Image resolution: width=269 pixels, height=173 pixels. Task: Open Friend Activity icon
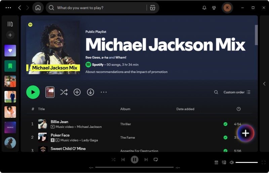[x=214, y=8]
